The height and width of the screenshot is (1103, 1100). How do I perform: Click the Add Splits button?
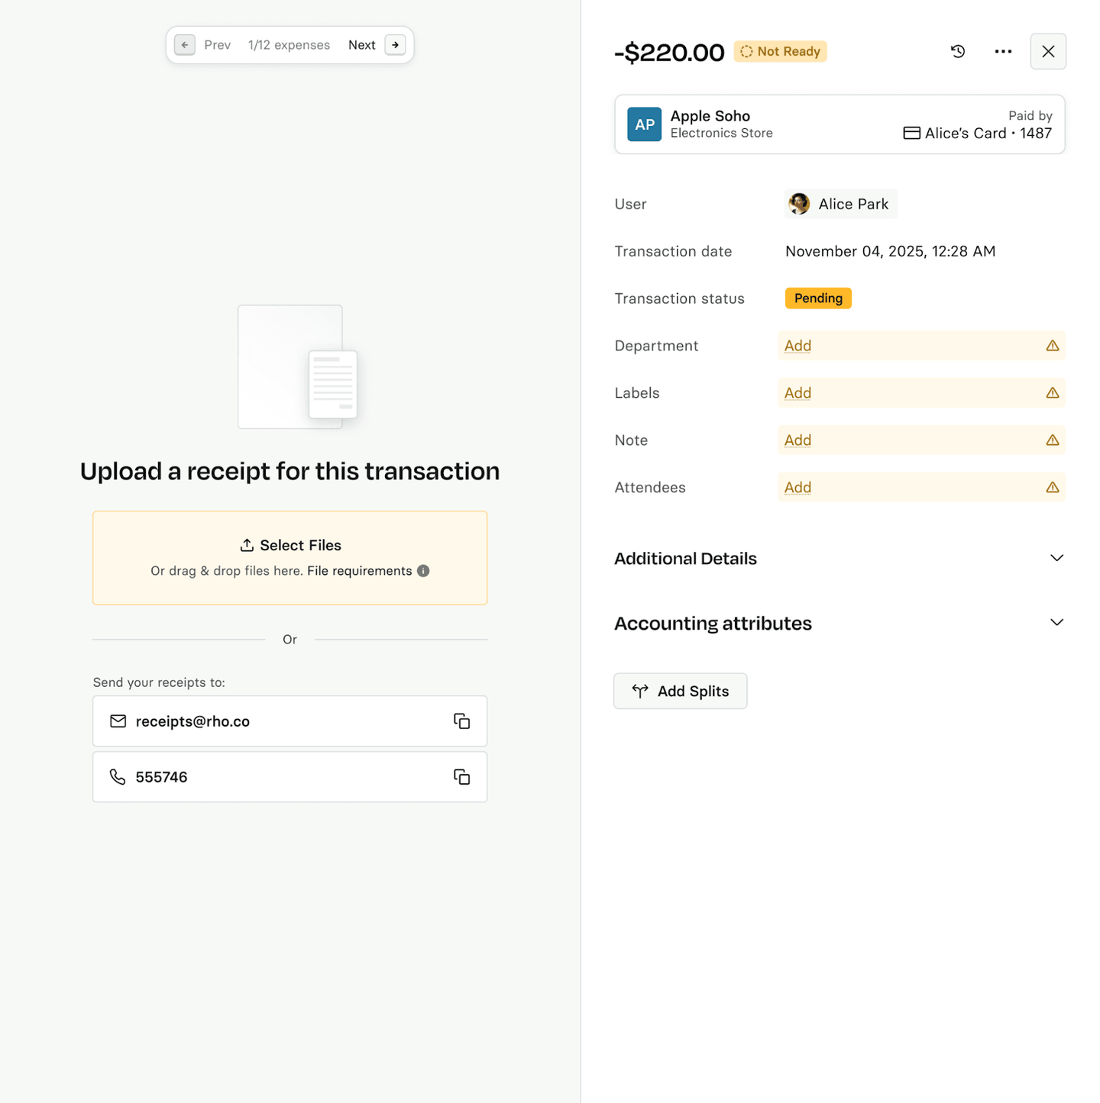(680, 691)
